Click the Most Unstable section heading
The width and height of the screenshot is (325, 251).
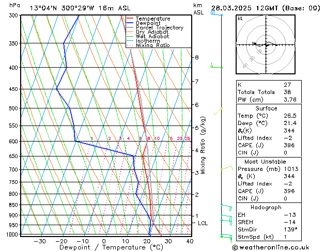click(x=265, y=162)
